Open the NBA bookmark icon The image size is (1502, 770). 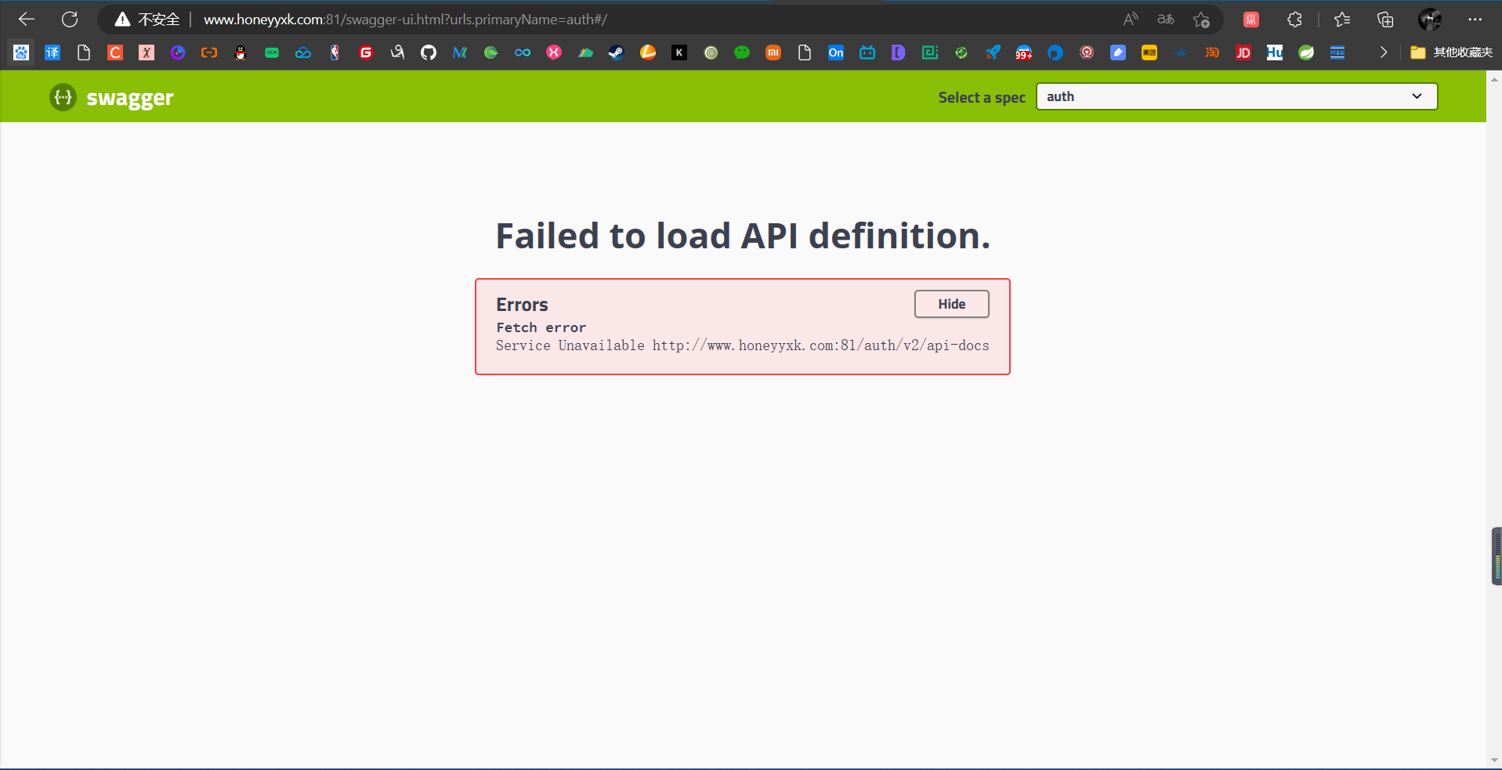(335, 52)
